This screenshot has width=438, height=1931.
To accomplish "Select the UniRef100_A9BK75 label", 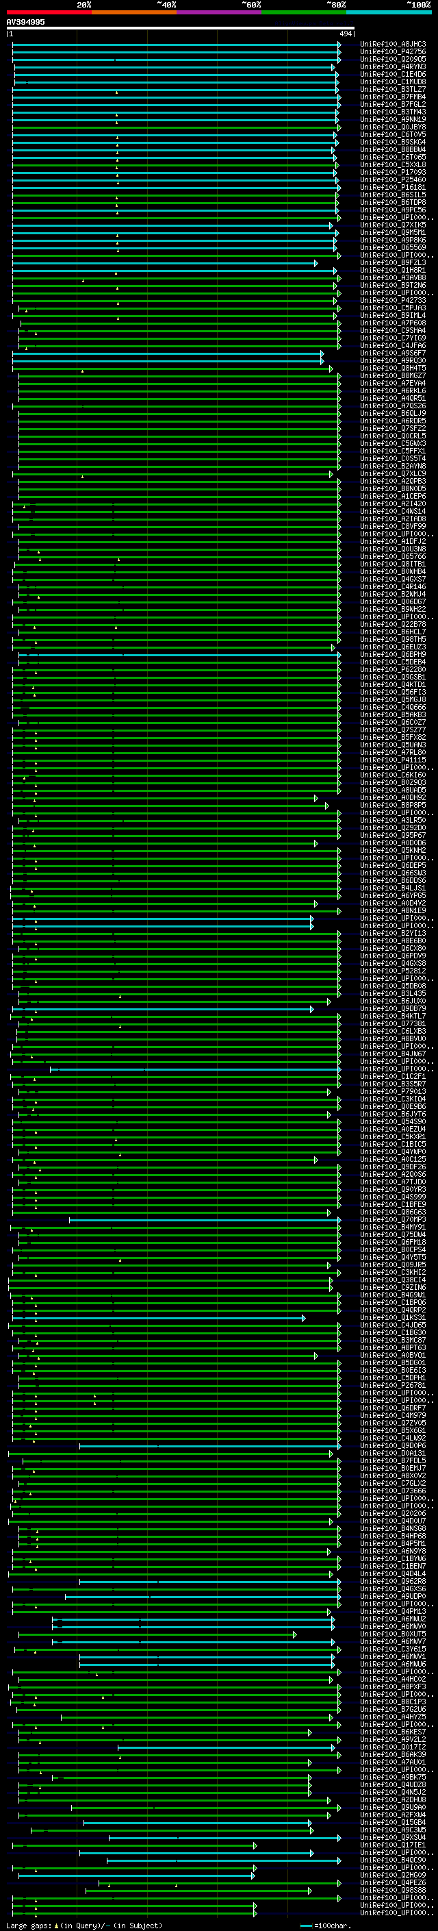I will point(393,1777).
